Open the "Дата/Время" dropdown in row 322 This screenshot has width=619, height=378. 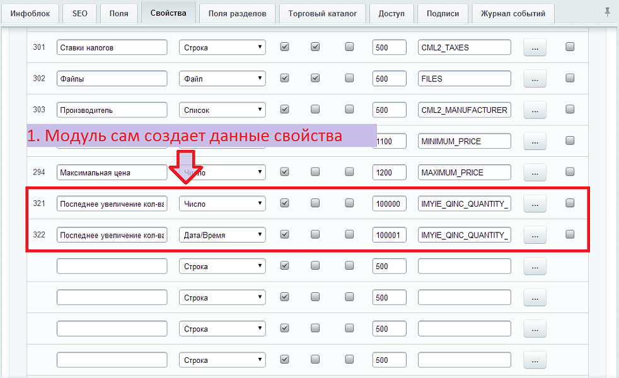click(222, 234)
